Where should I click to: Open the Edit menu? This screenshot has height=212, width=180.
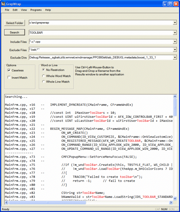click(x=15, y=10)
